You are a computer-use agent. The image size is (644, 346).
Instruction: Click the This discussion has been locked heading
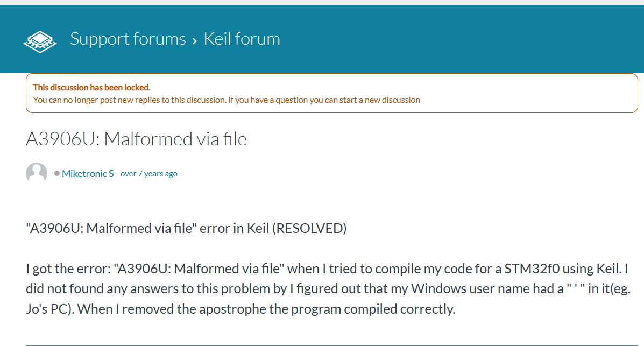tap(91, 87)
